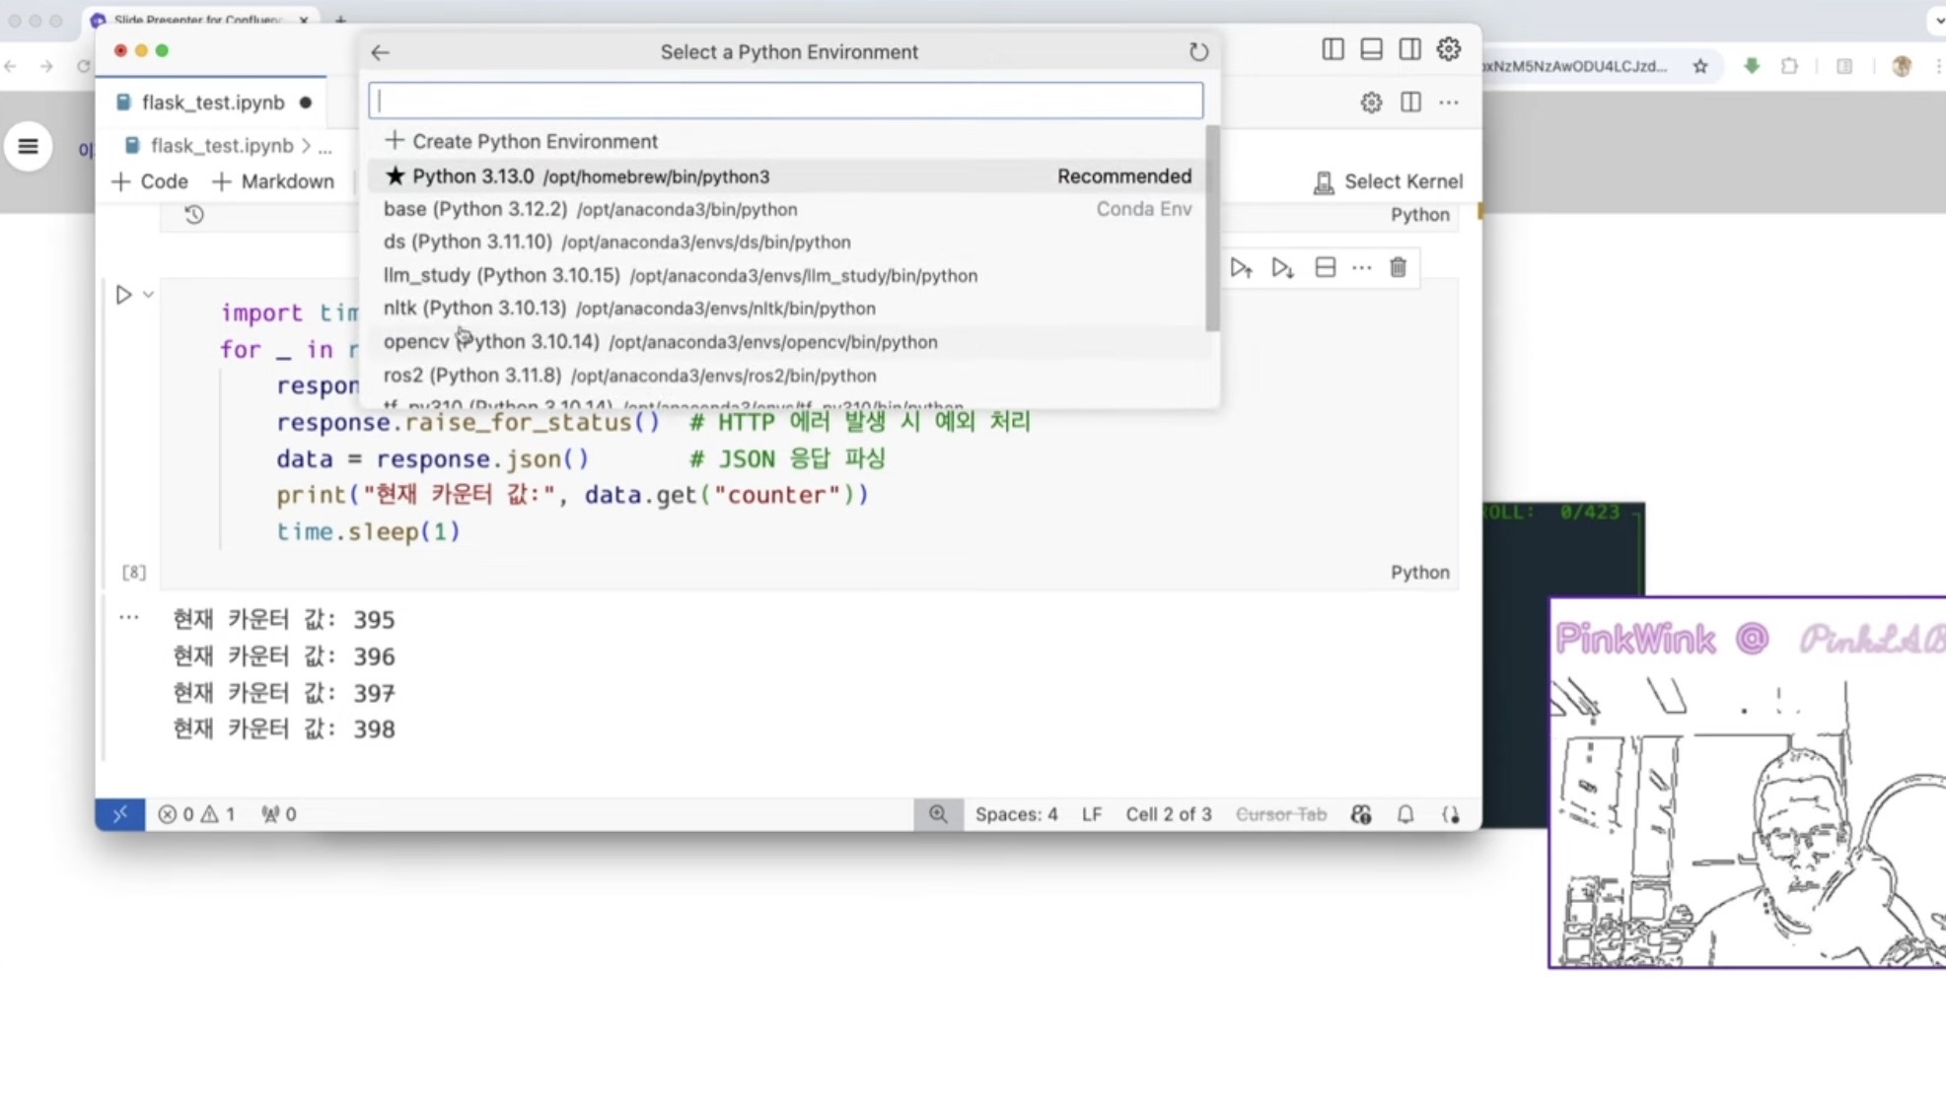Click the zoom magnifier in the status bar
This screenshot has width=1946, height=1109.
[x=938, y=814]
